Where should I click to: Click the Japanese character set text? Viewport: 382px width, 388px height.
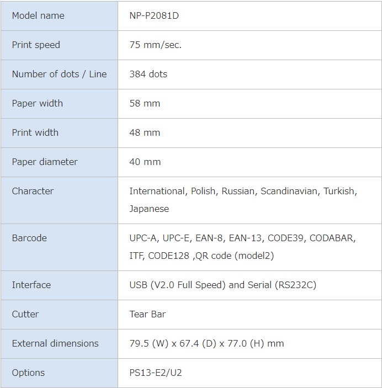coord(149,209)
